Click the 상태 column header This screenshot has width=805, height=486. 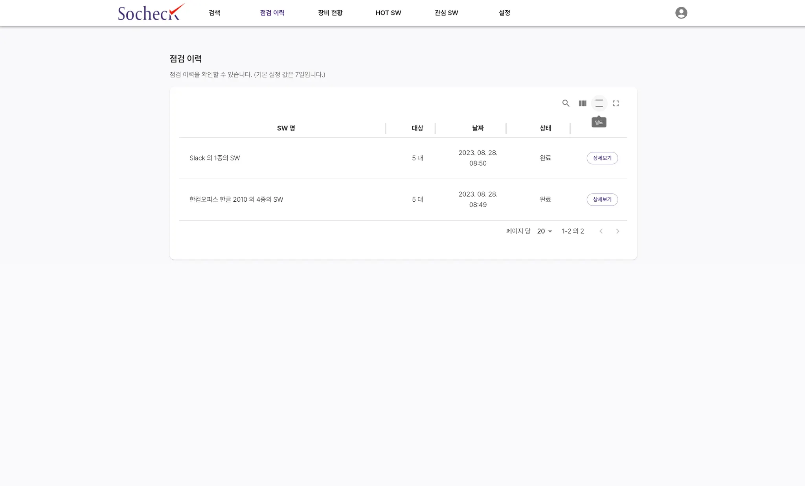[545, 128]
